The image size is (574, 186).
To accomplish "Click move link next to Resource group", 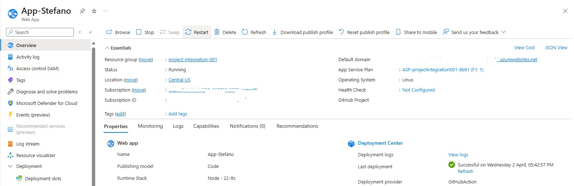I will [146, 59].
